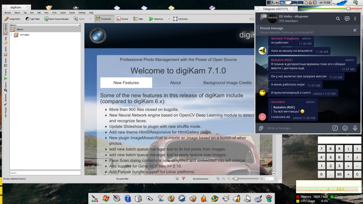Click the calculator equals key
The height and width of the screenshot is (204, 363).
pos(348,175)
